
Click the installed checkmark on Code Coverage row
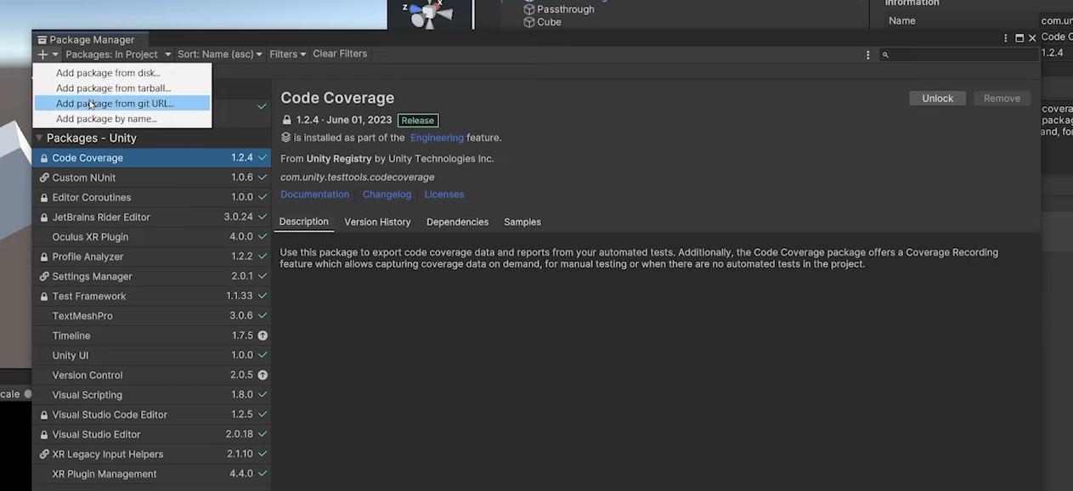coord(263,158)
